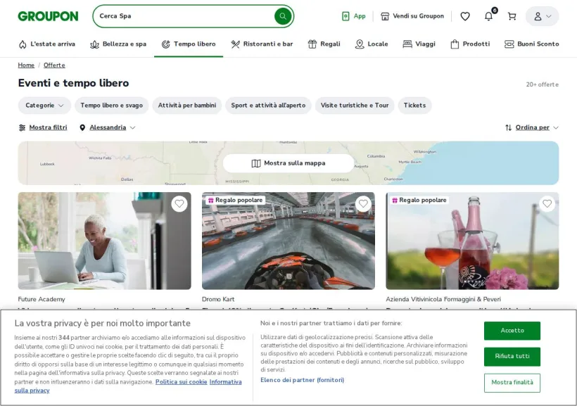577x406 pixels.
Task: Open the Viaggi menu item
Action: [x=419, y=44]
